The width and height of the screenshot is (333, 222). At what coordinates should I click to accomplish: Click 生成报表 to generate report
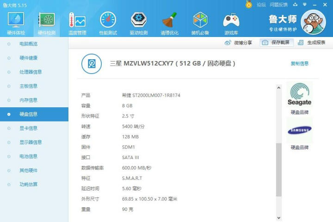[311, 43]
